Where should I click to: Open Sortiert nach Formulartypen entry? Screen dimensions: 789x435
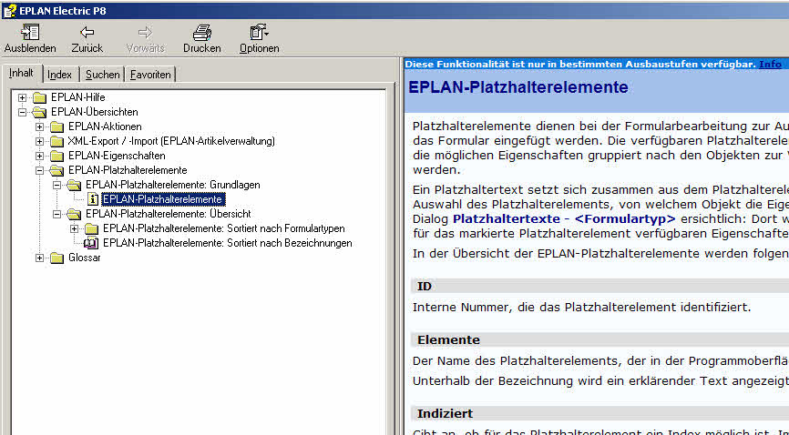(224, 228)
